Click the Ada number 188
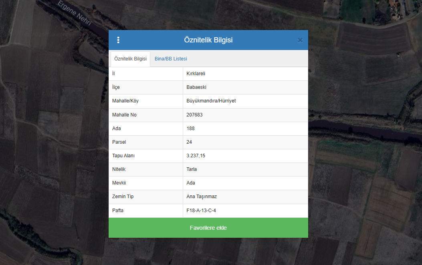 click(x=190, y=128)
